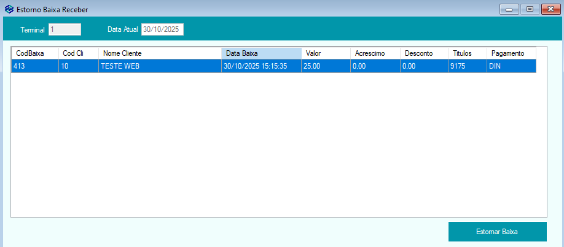
Task: Select the Desconto column header
Action: [x=424, y=53]
